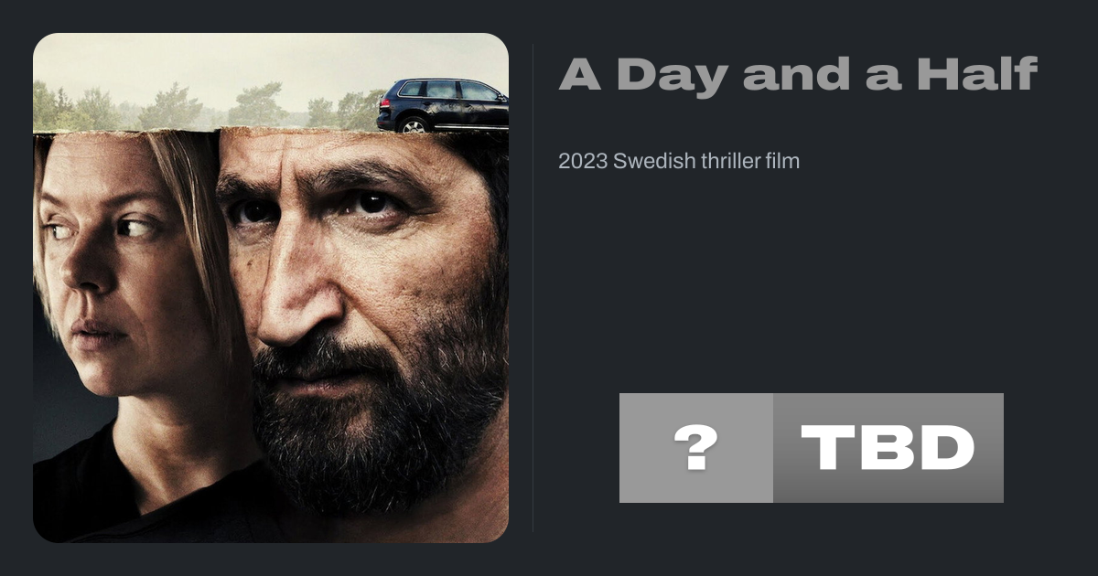Select the TBD rating badge
This screenshot has width=1098, height=576.
point(888,448)
